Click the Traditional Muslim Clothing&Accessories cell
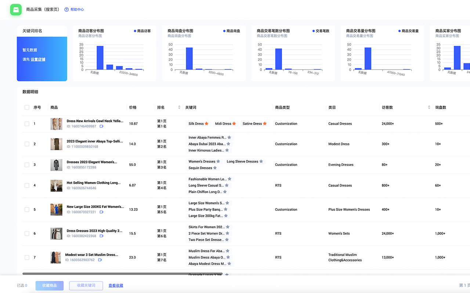Screen dimensions: 470x293 point(345,257)
